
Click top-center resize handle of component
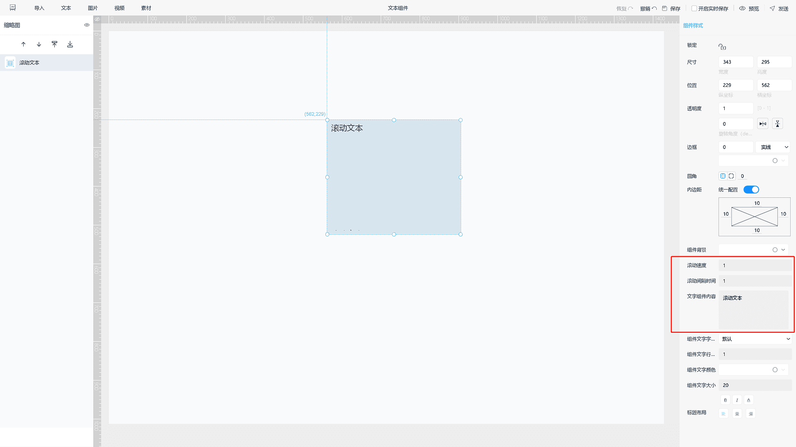394,120
